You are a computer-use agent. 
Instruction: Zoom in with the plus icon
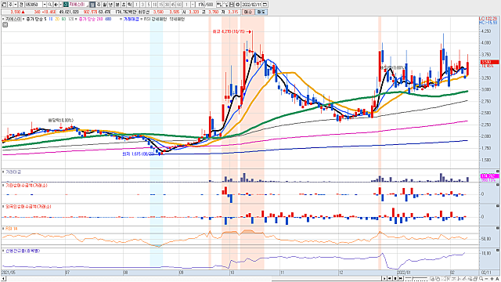[x=492, y=279]
